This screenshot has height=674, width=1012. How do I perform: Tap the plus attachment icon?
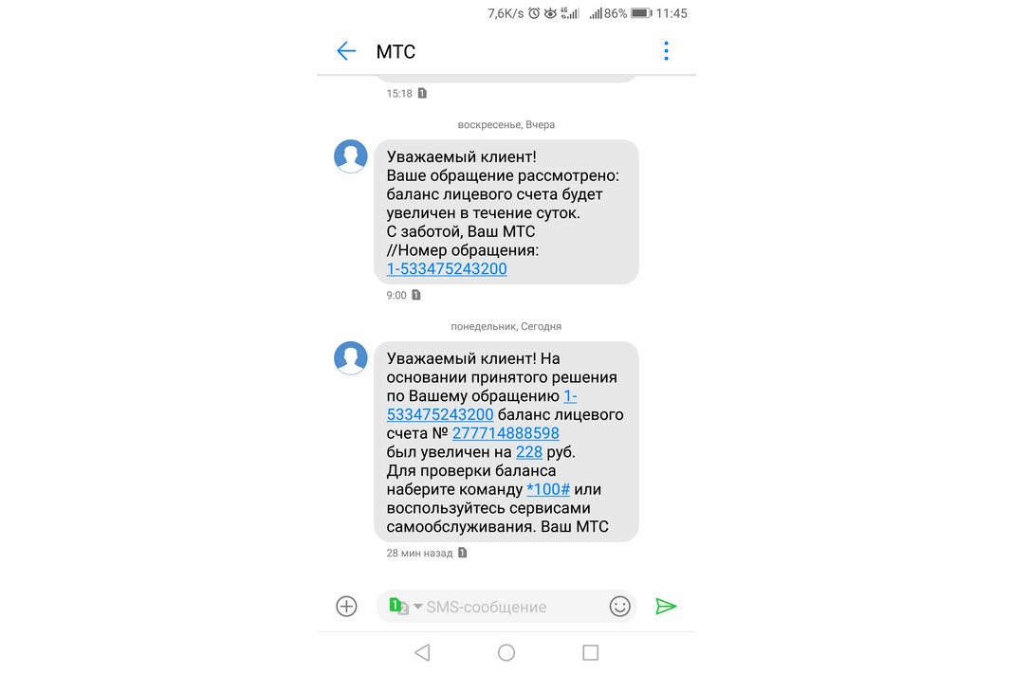coord(346,606)
